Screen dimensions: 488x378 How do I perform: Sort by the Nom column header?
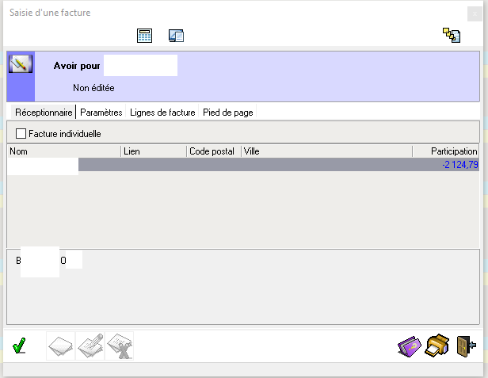click(x=63, y=151)
